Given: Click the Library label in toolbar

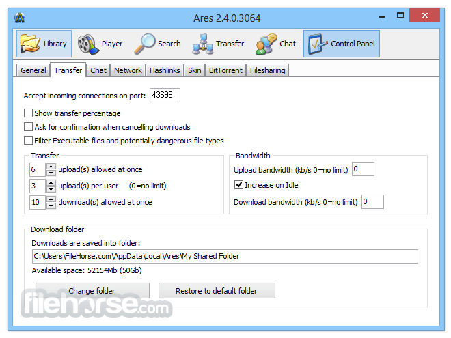Looking at the screenshot, I should click(x=55, y=44).
